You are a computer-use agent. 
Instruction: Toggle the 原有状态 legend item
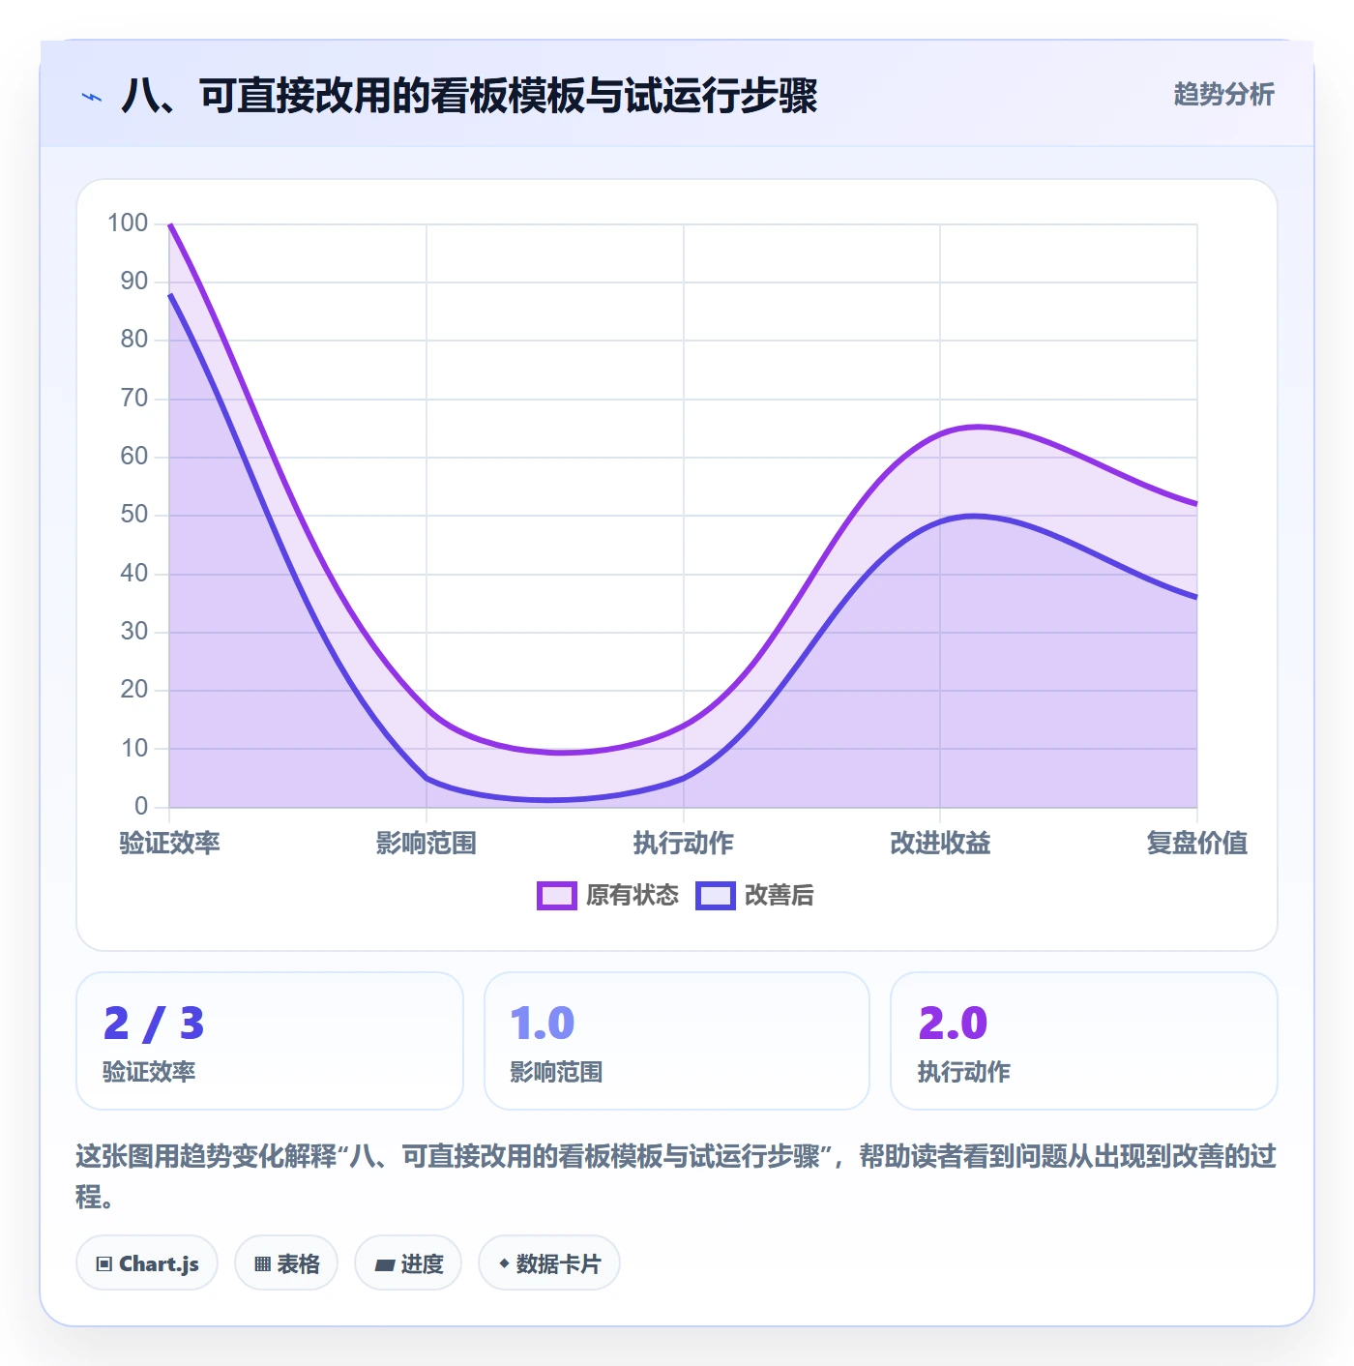[x=608, y=896]
